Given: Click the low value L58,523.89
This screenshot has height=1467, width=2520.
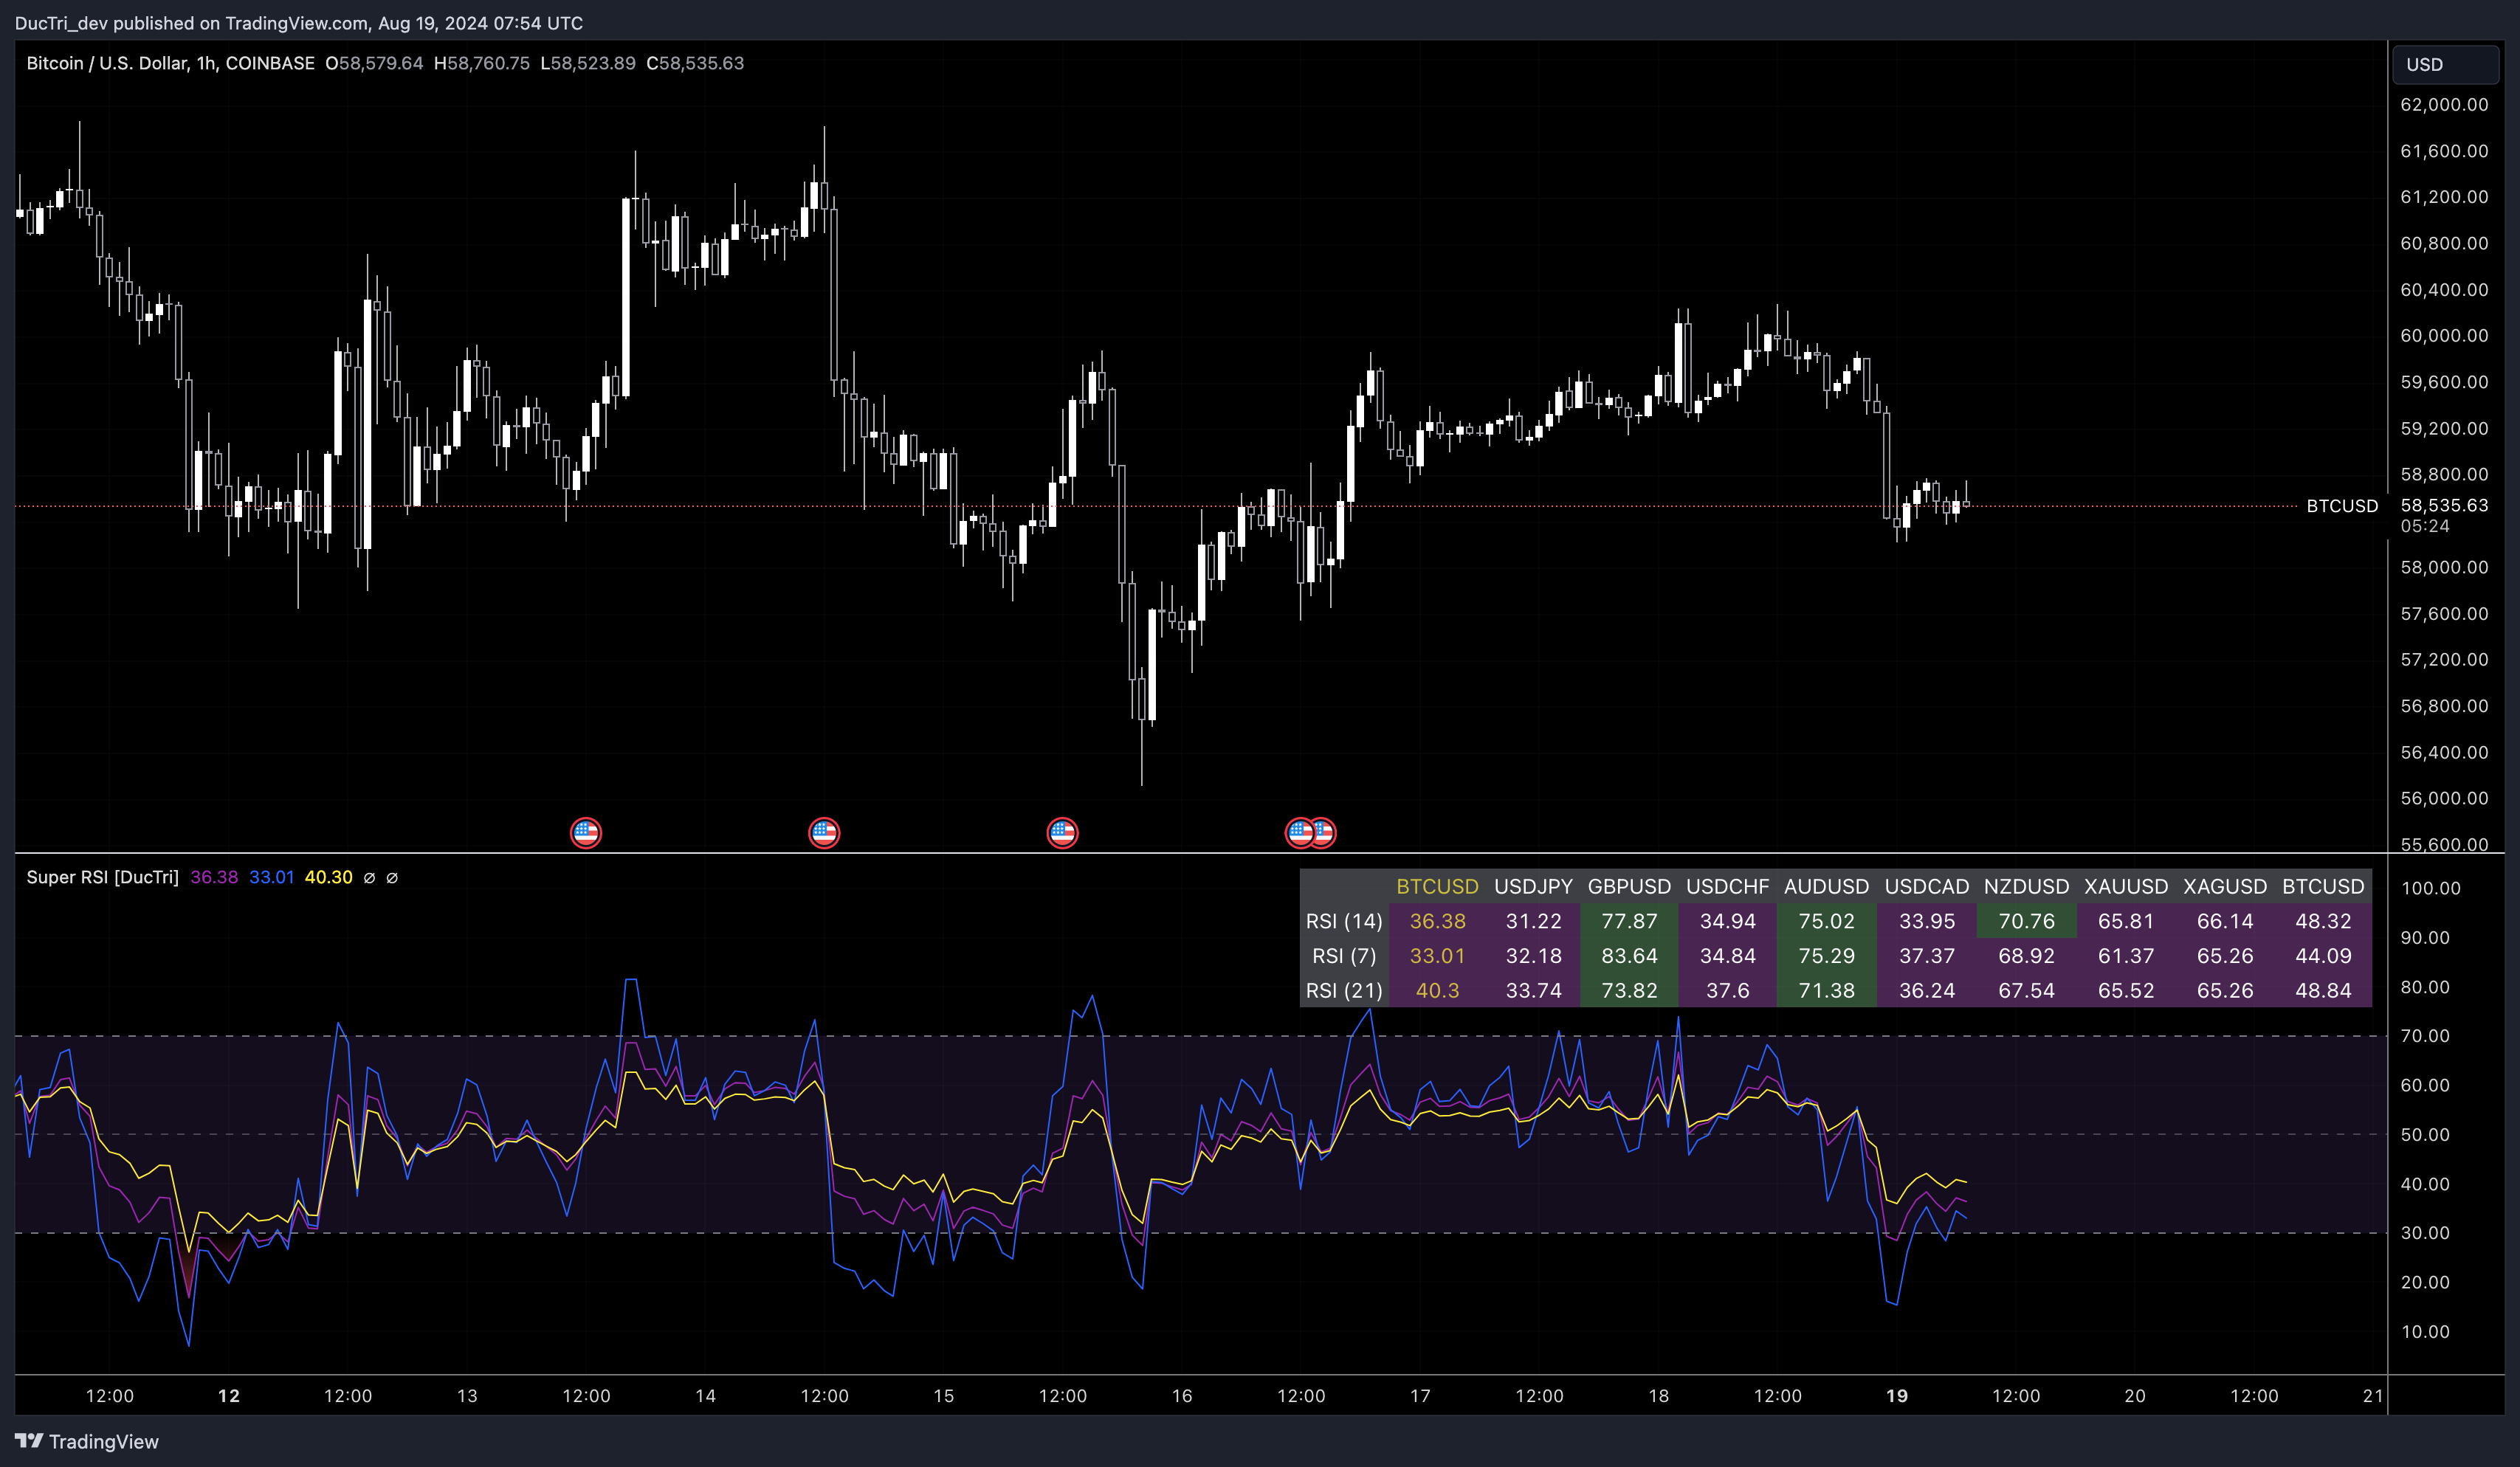Looking at the screenshot, I should pos(587,63).
